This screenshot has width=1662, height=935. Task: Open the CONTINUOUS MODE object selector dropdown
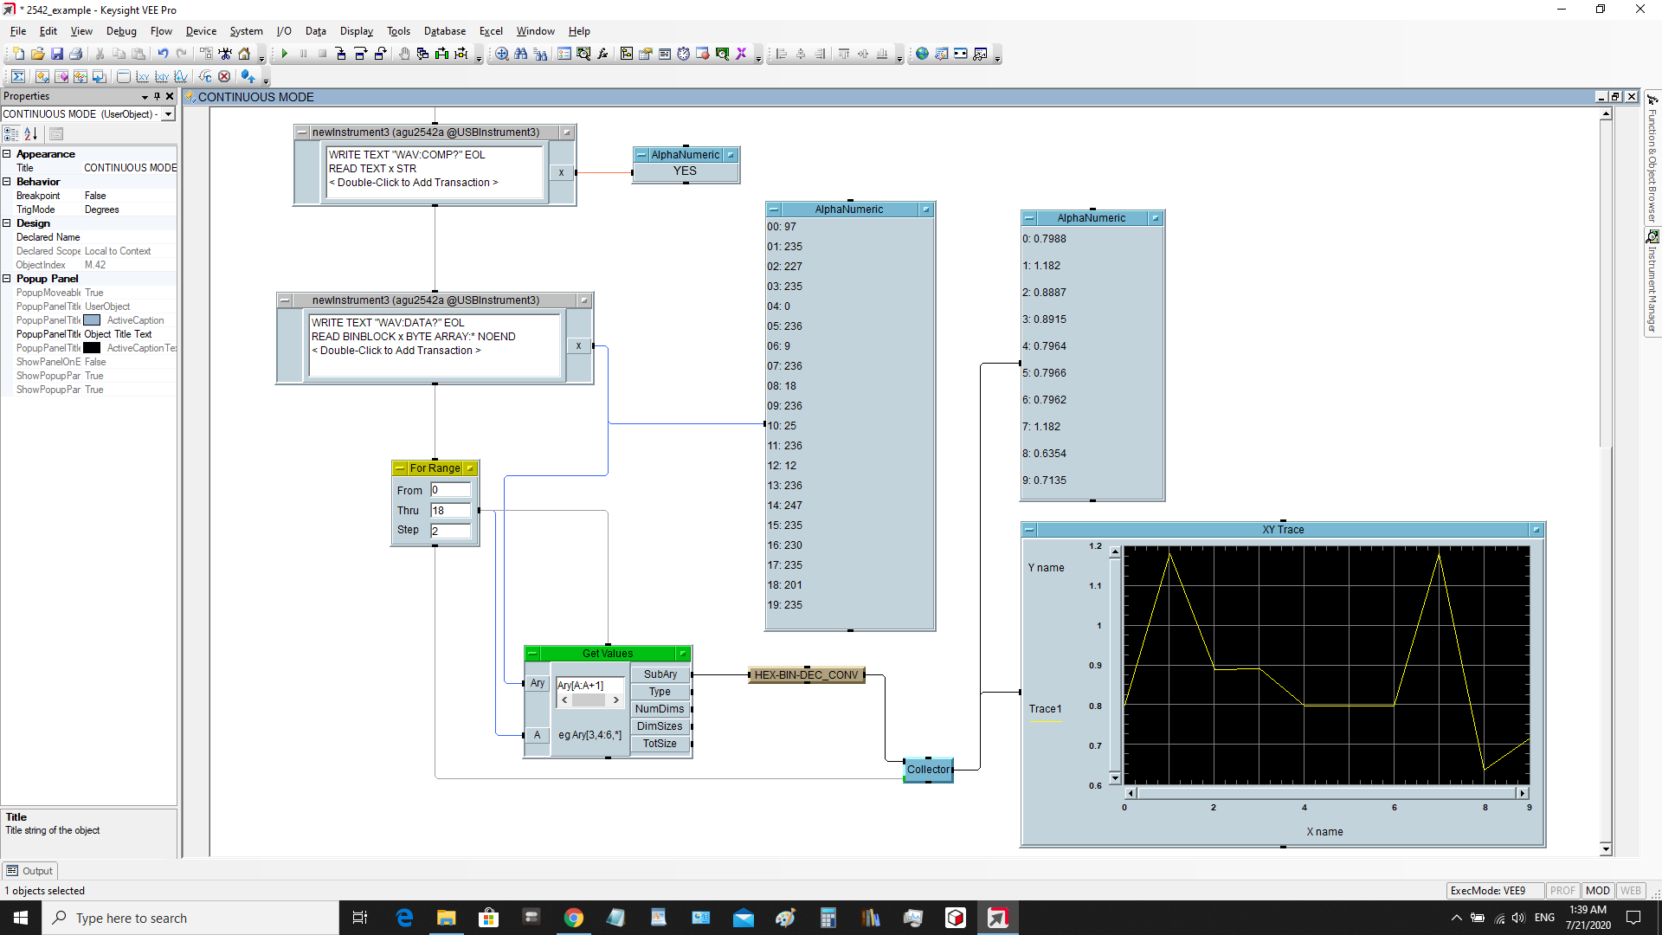(x=169, y=114)
